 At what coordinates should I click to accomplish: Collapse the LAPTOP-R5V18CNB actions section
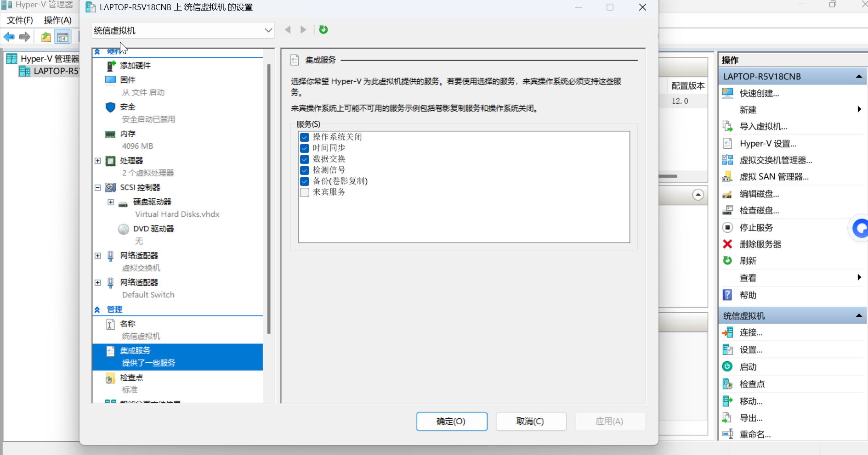[x=859, y=77]
